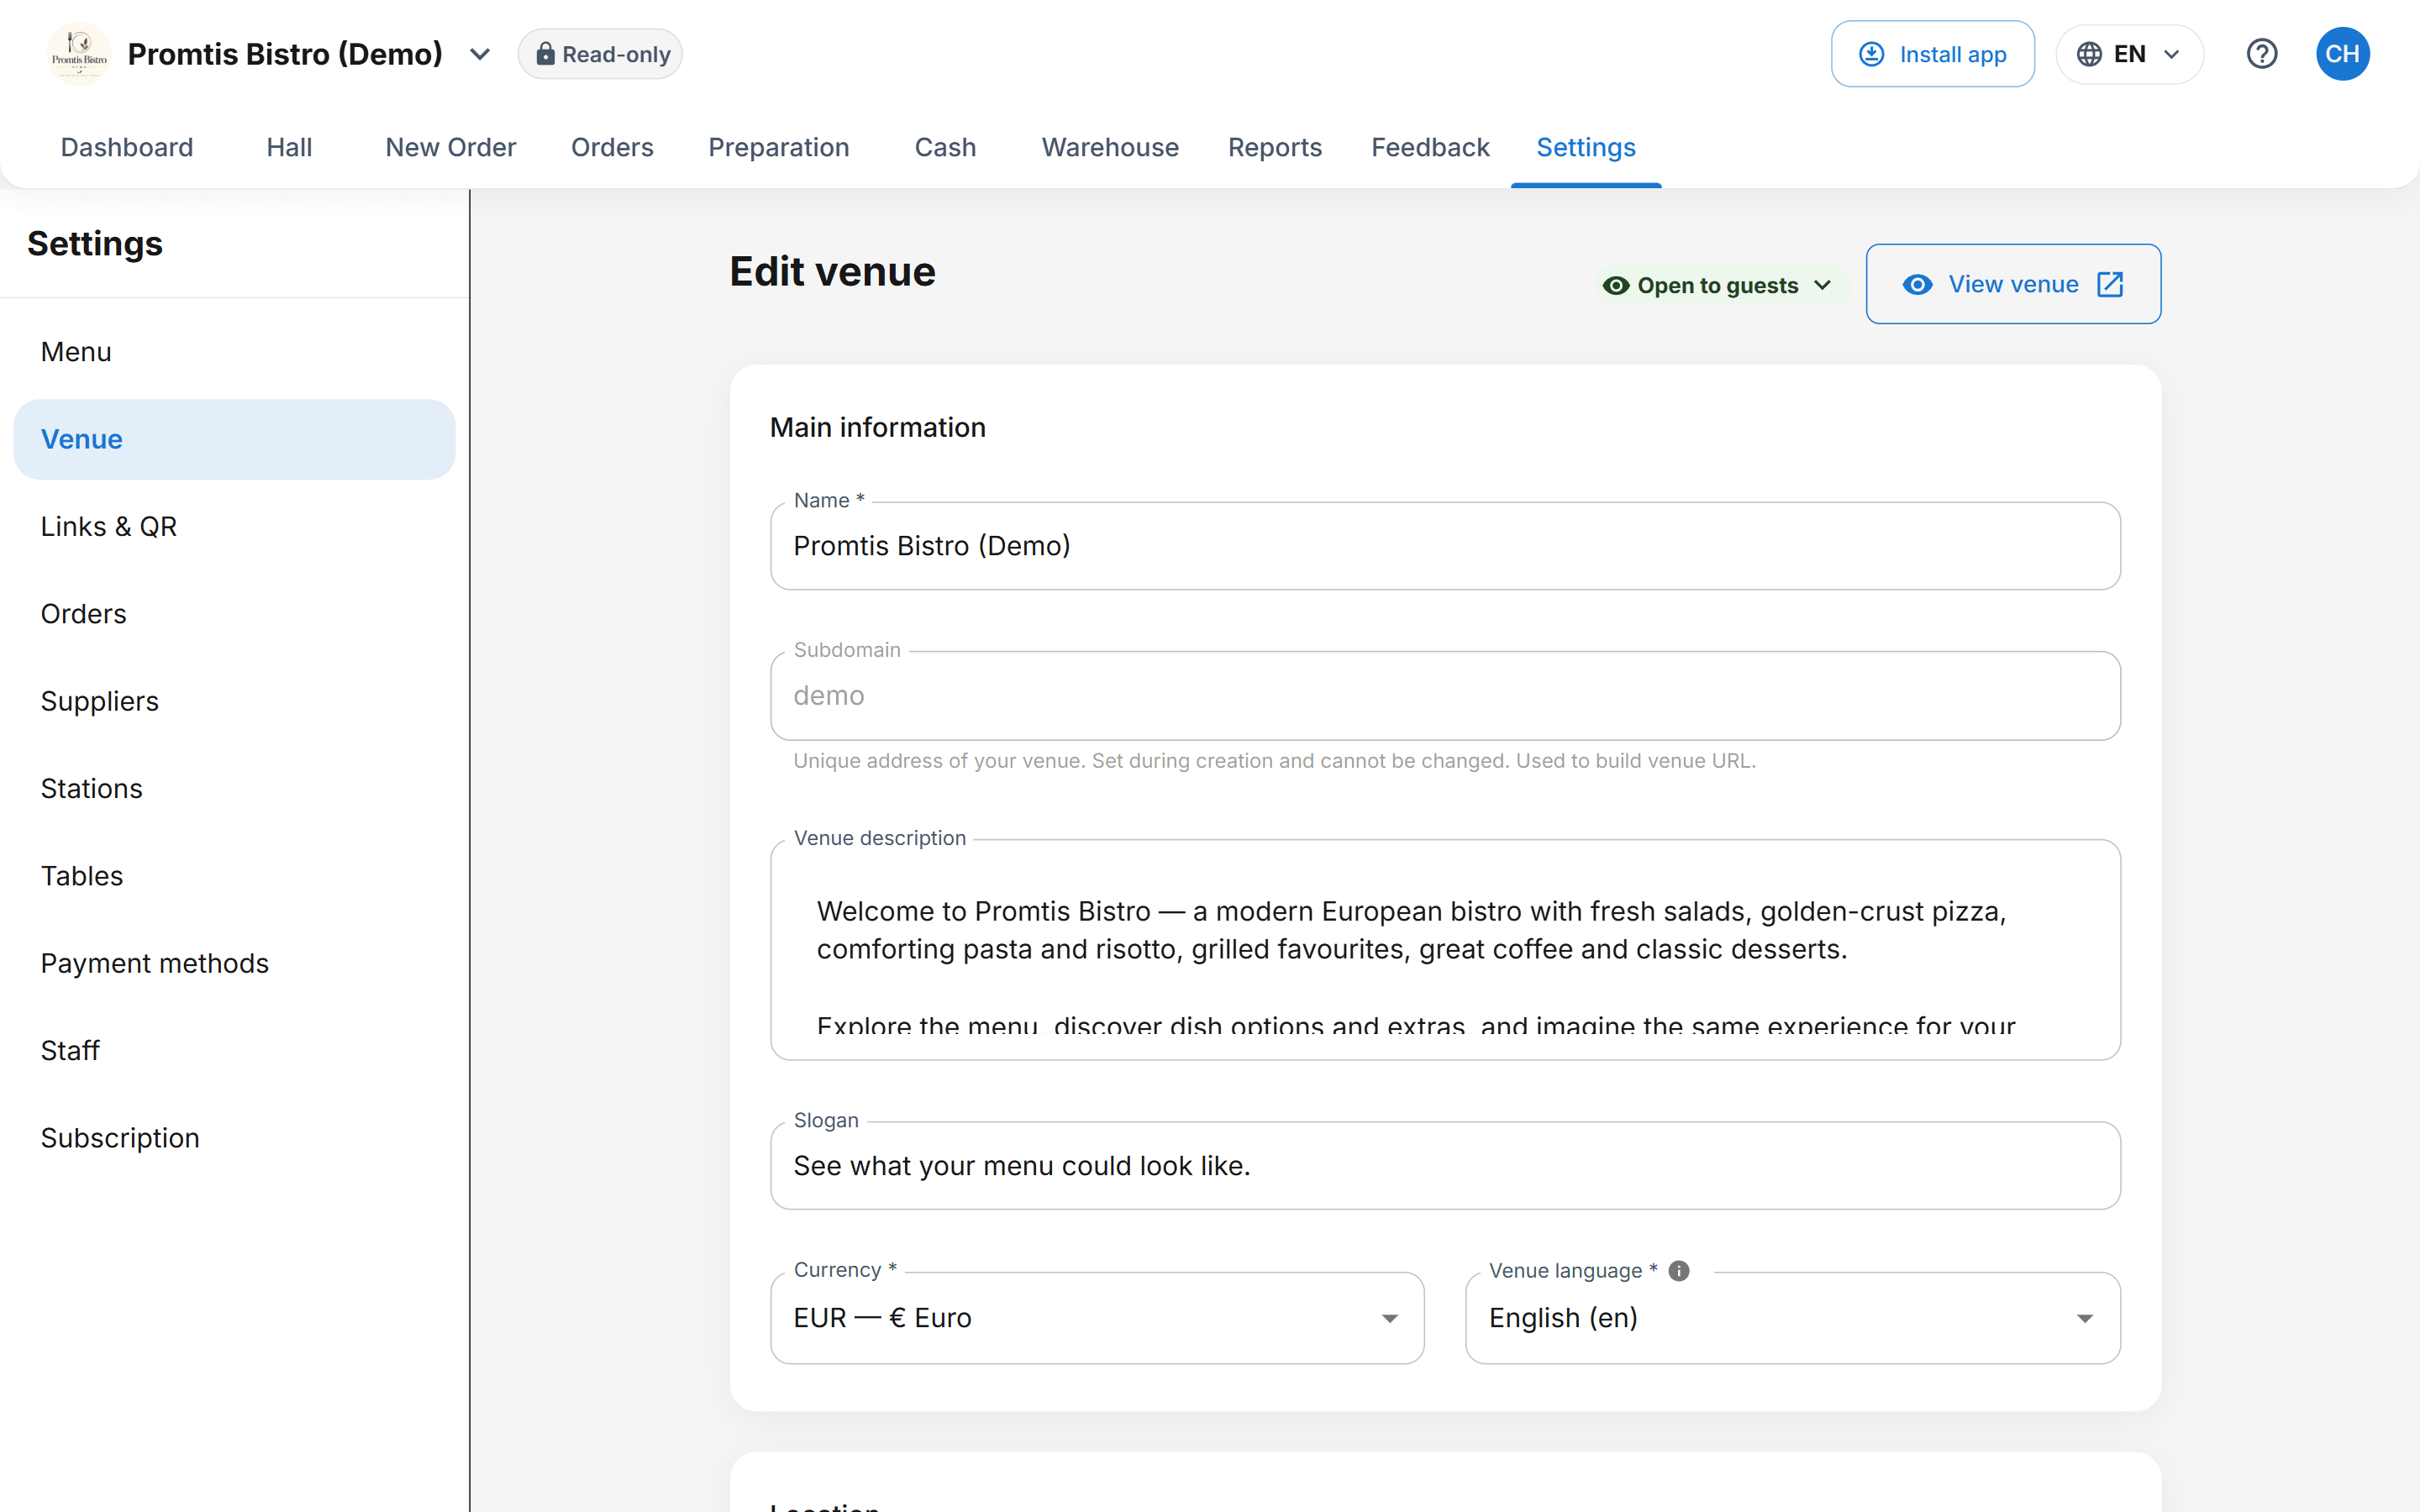Viewport: 2420px width, 1512px height.
Task: Click into the Slogan text field
Action: [1445, 1166]
